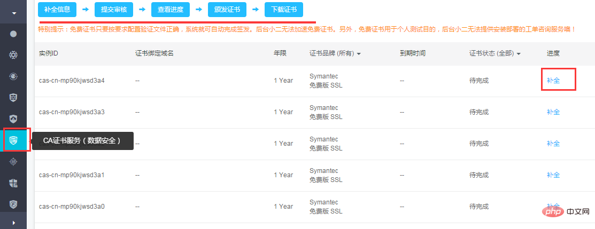
Task: Click the orange 特别提示 notice text
Action: (x=307, y=29)
